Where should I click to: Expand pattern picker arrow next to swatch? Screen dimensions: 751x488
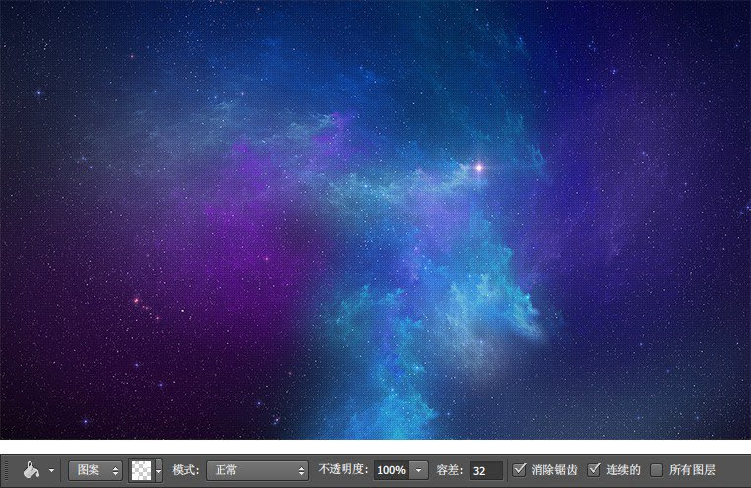[x=159, y=470]
